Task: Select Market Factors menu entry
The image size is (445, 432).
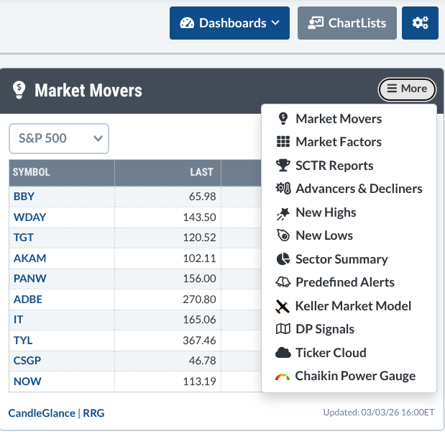Action: [349, 142]
